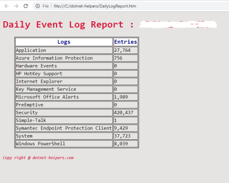
Task: Open the site information icon
Action: [x=38, y=6]
